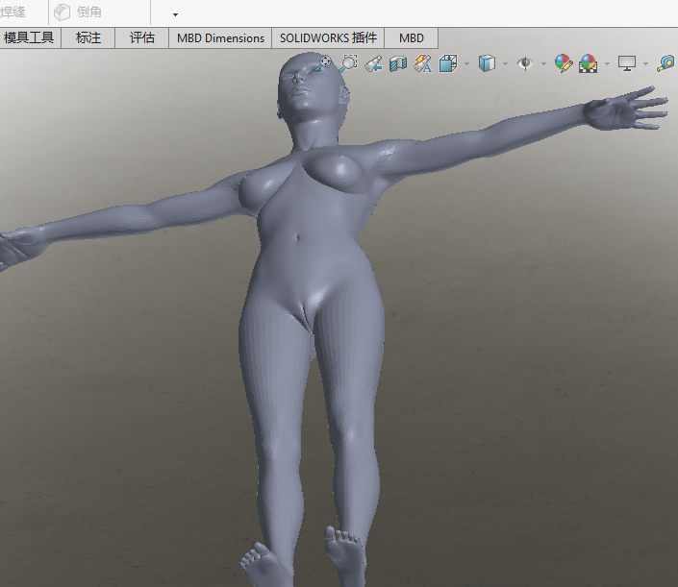The height and width of the screenshot is (587, 678).
Task: Activate the Section View tool
Action: (x=398, y=63)
